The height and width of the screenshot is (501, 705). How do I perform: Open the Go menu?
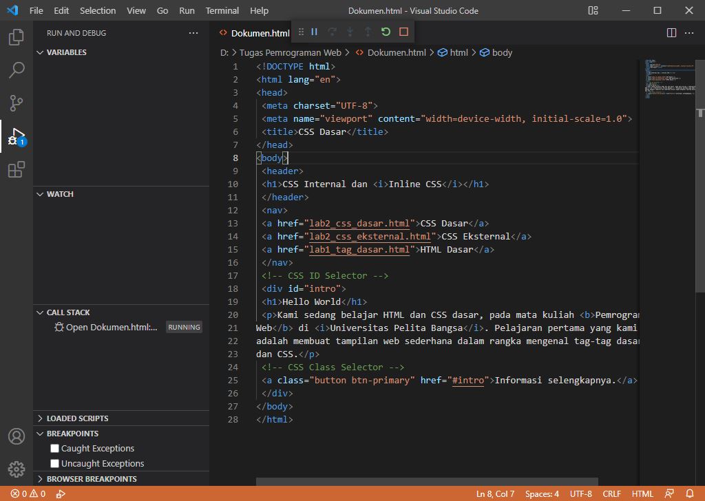(x=162, y=10)
